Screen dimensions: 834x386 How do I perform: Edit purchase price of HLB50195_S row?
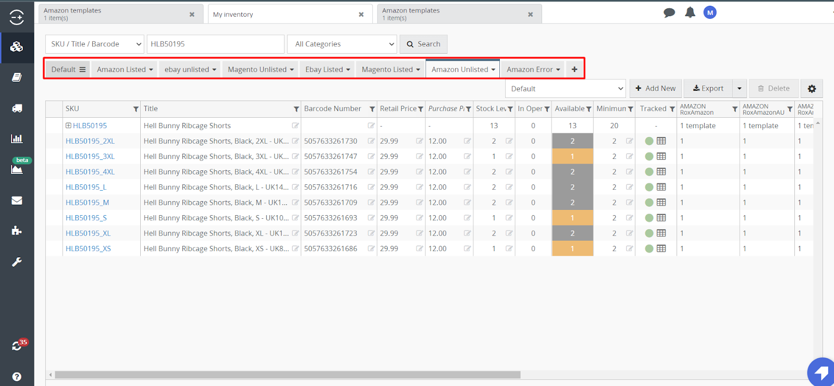[468, 218]
